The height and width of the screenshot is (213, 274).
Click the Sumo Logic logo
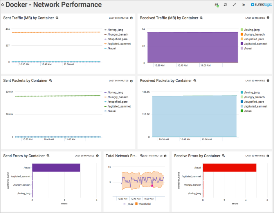261,5
